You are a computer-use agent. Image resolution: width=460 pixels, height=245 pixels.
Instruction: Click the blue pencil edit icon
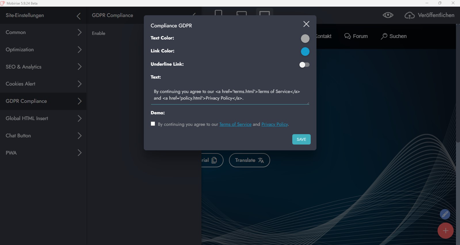click(x=445, y=214)
